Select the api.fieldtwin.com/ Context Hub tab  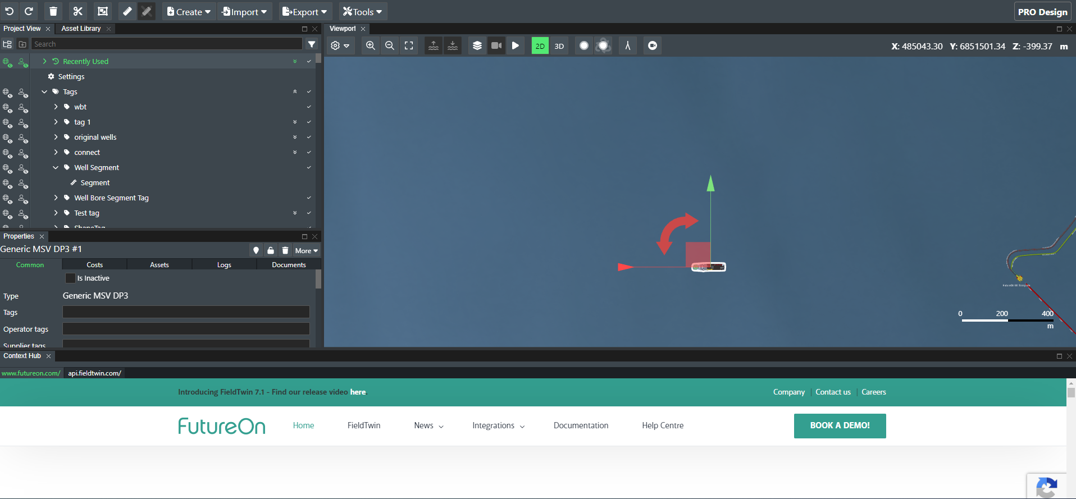pyautogui.click(x=94, y=373)
